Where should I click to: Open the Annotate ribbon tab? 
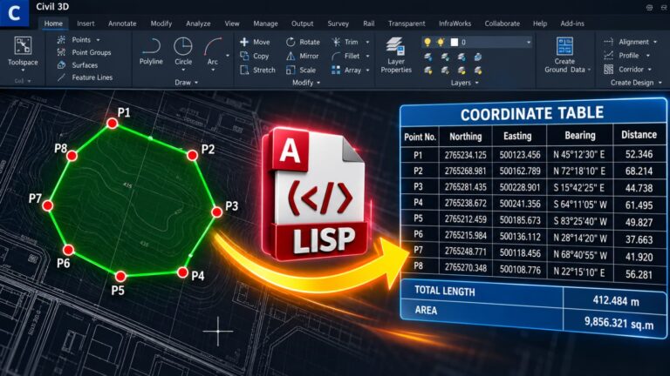click(x=122, y=23)
